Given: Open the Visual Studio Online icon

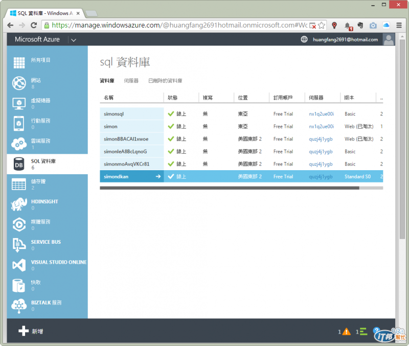Looking at the screenshot, I should tap(19, 265).
